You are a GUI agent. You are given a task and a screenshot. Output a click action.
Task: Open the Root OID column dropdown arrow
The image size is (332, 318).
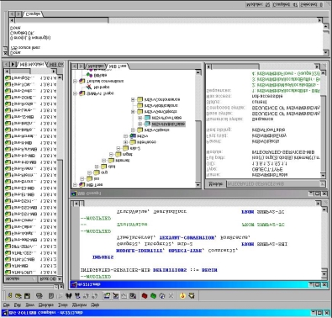click(x=60, y=279)
